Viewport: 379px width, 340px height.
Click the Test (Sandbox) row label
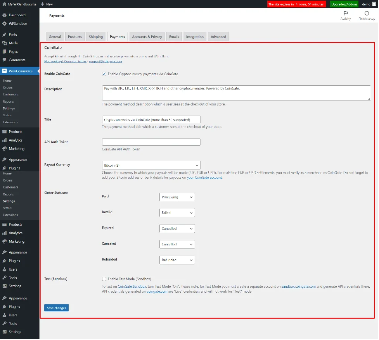[x=56, y=279]
